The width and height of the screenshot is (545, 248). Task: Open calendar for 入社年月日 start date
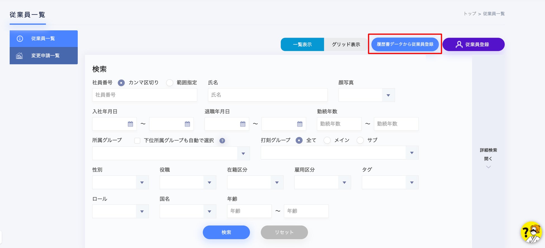pos(130,124)
